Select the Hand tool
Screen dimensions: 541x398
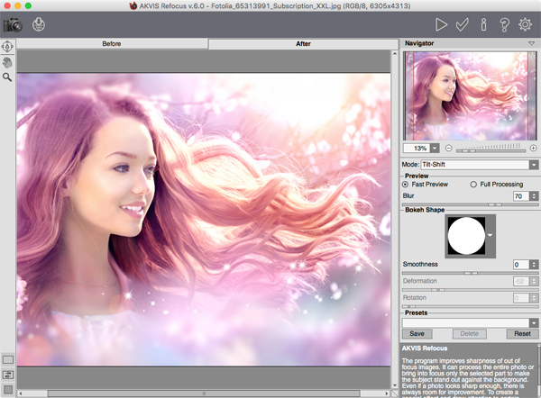[7, 62]
